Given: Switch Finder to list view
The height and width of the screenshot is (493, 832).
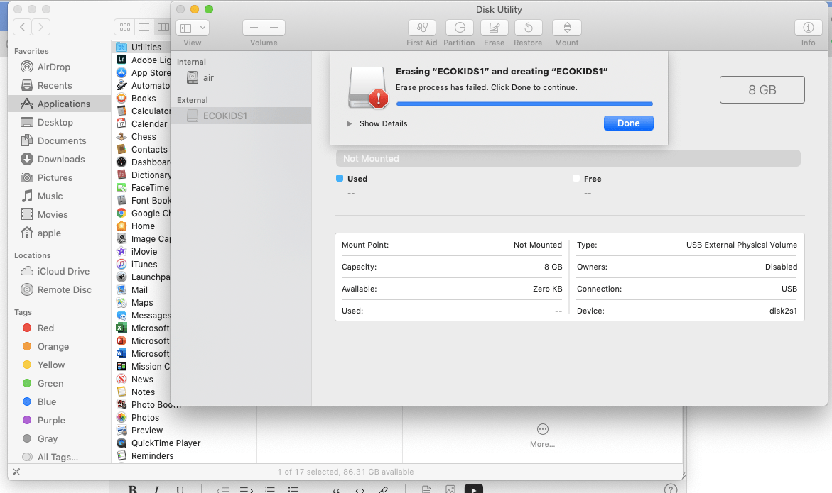Looking at the screenshot, I should (144, 26).
